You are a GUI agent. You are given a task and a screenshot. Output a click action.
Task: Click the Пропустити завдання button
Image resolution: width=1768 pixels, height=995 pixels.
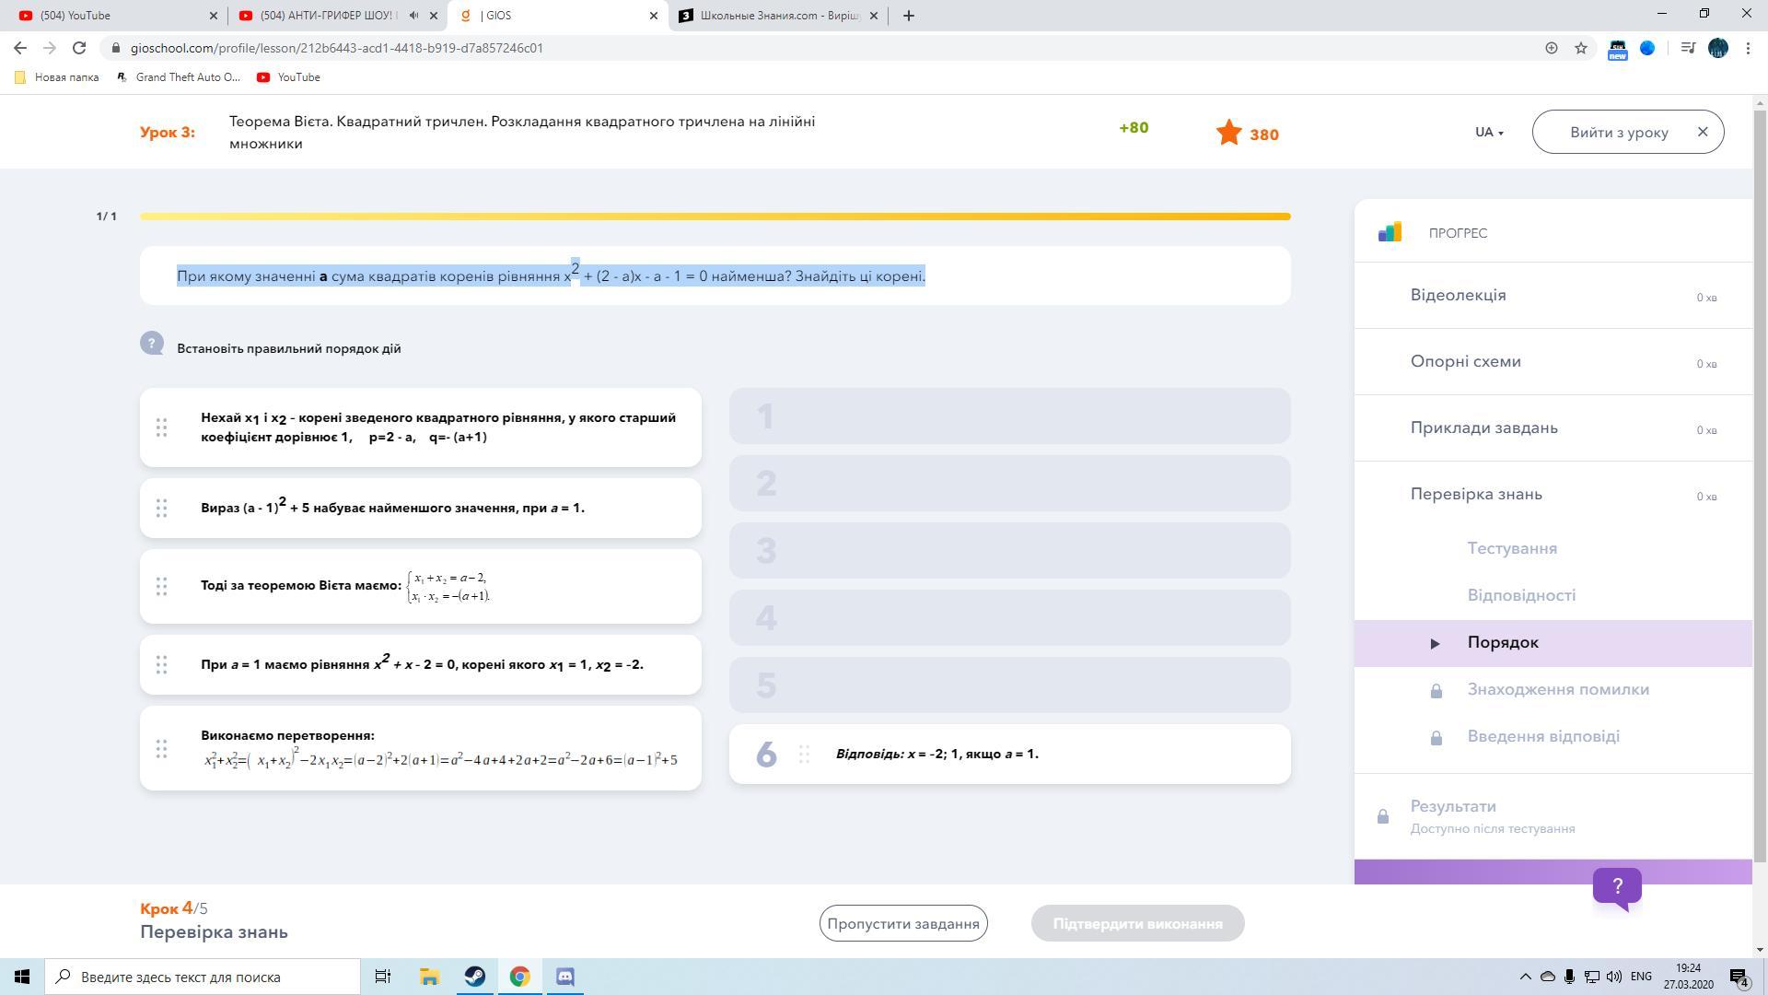pos(902,923)
